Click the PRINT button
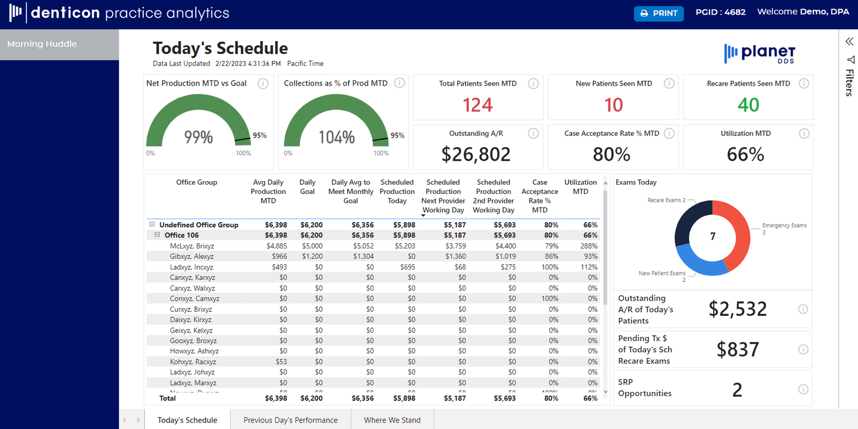 tap(658, 13)
